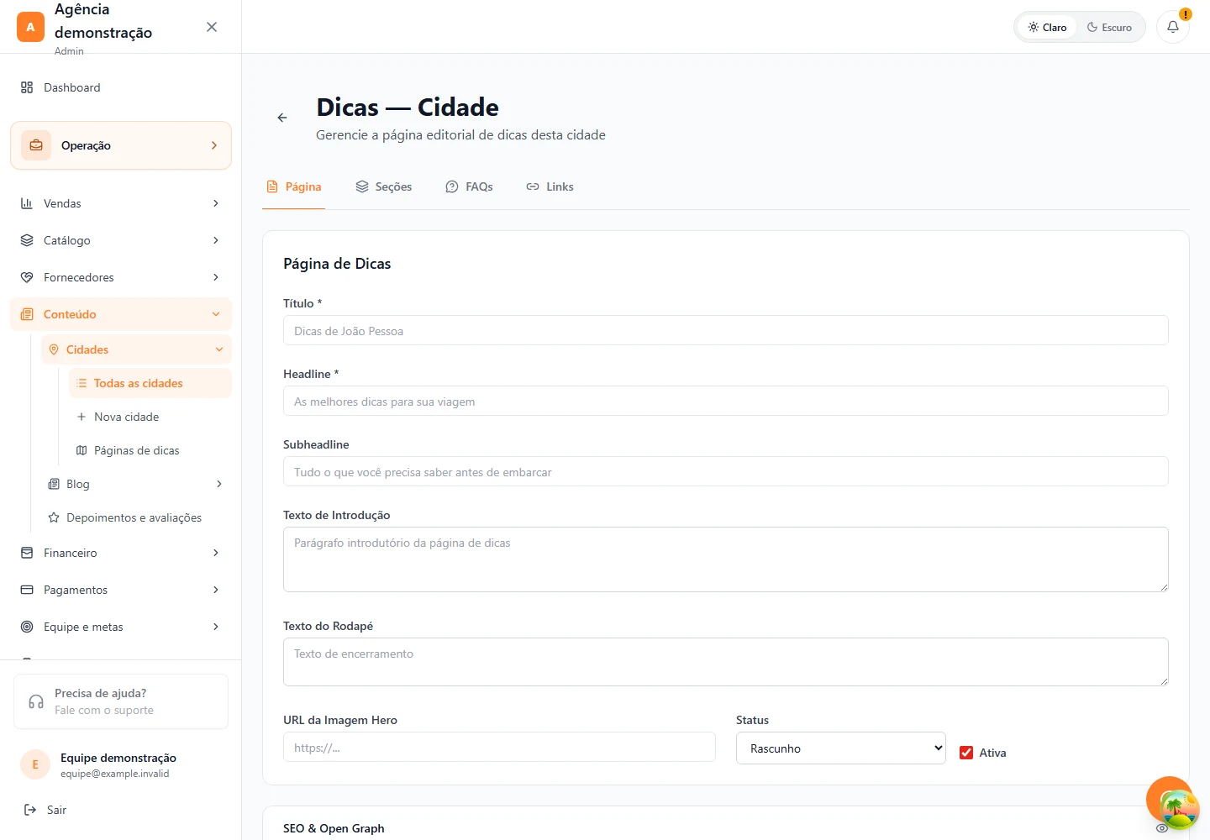Viewport: 1210px width, 840px height.
Task: Click the Equipe e metas target icon
Action: point(27,627)
